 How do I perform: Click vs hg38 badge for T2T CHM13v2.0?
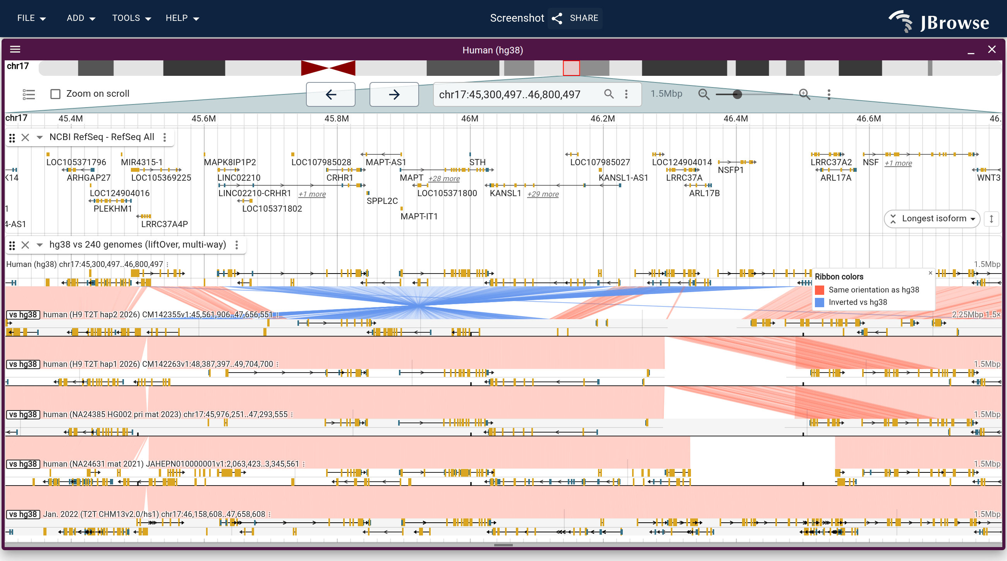click(x=23, y=514)
